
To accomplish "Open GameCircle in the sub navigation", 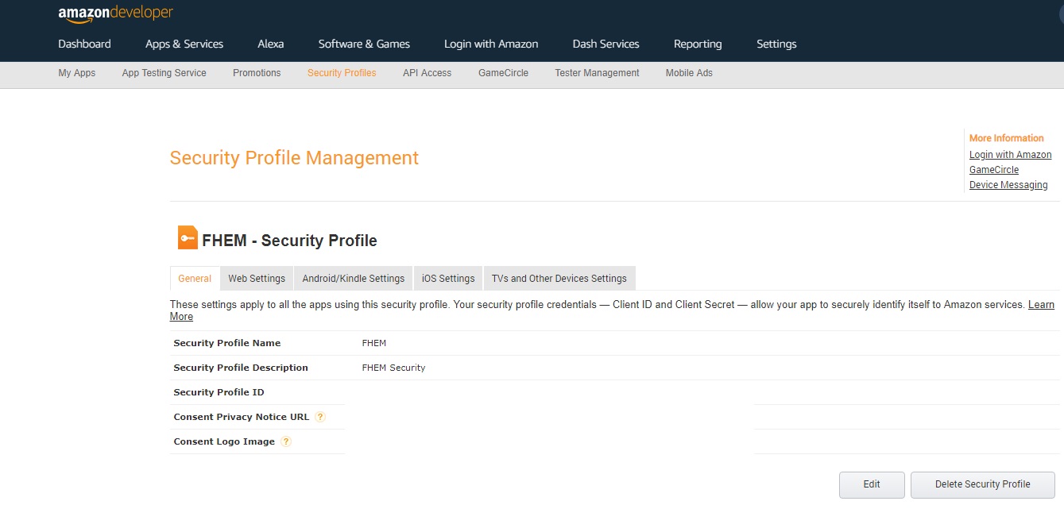I will point(503,73).
